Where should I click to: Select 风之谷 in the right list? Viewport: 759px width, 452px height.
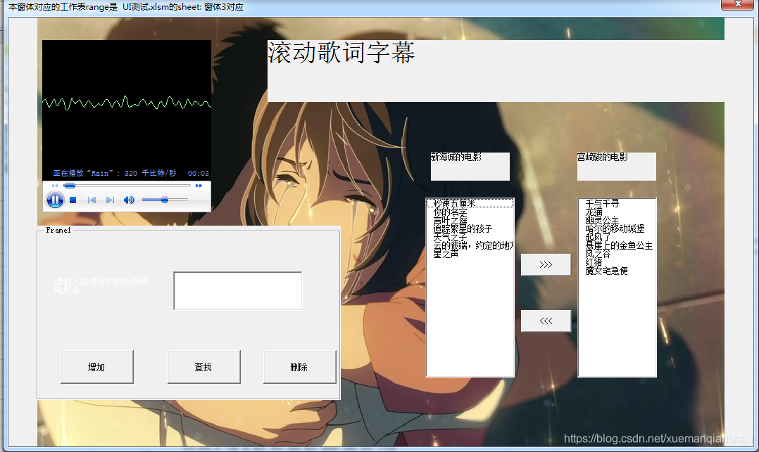617,254
